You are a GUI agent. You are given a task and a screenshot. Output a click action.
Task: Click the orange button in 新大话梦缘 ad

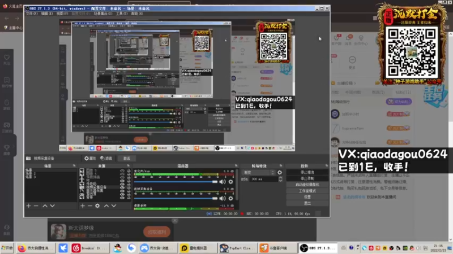(157, 232)
